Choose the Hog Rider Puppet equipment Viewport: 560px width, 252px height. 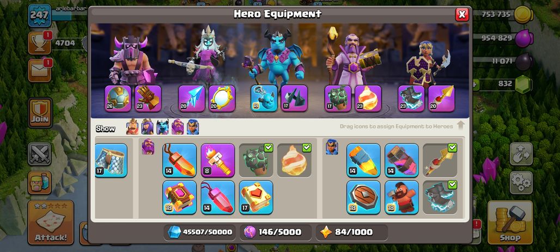point(401,197)
